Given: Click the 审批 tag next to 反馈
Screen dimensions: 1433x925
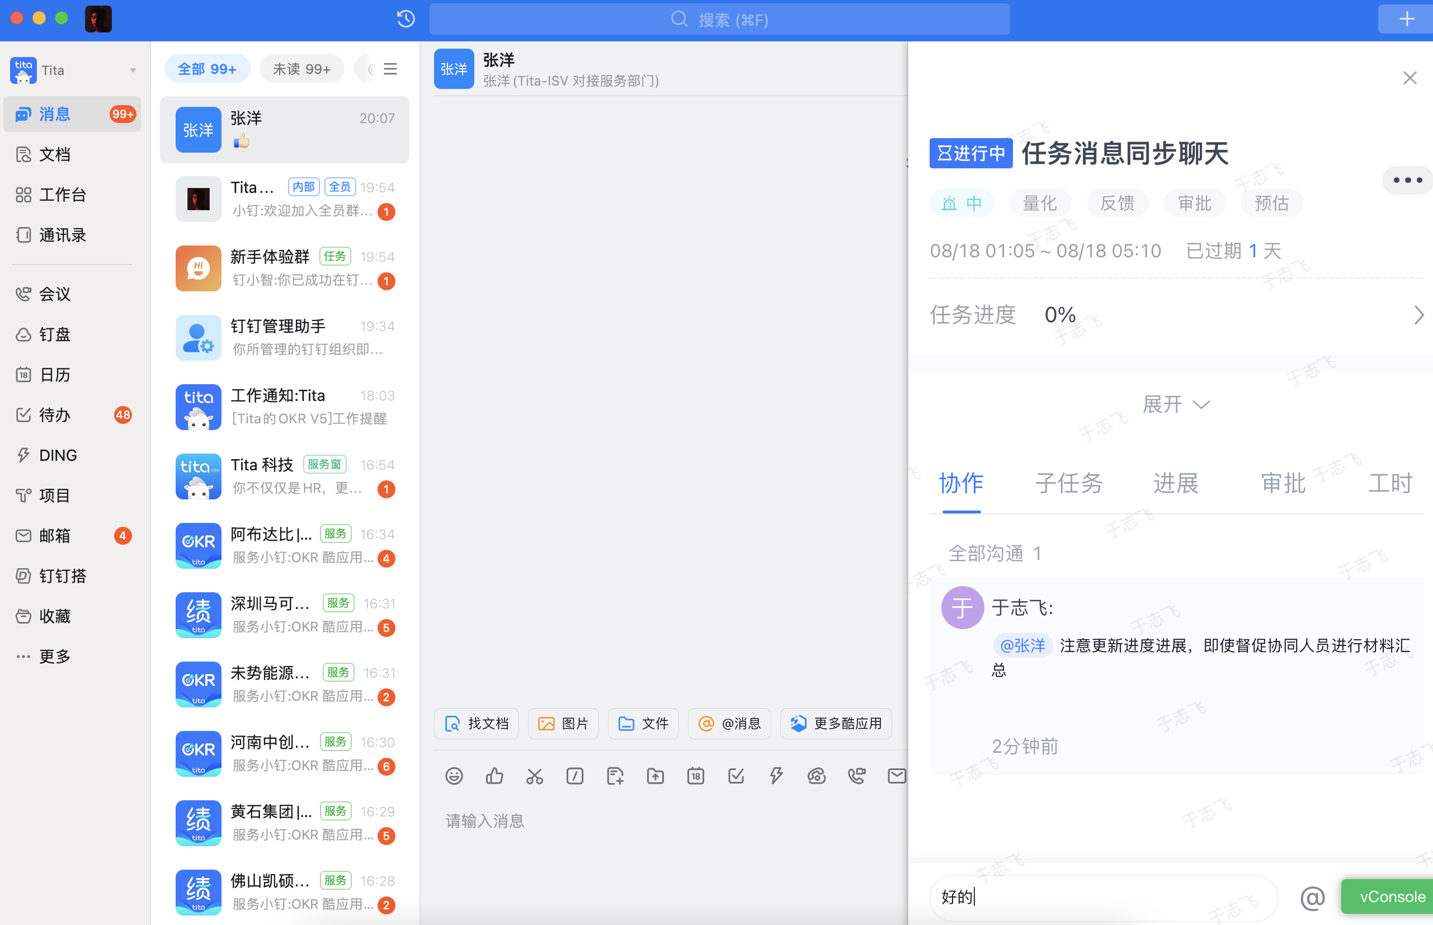Looking at the screenshot, I should coord(1194,203).
